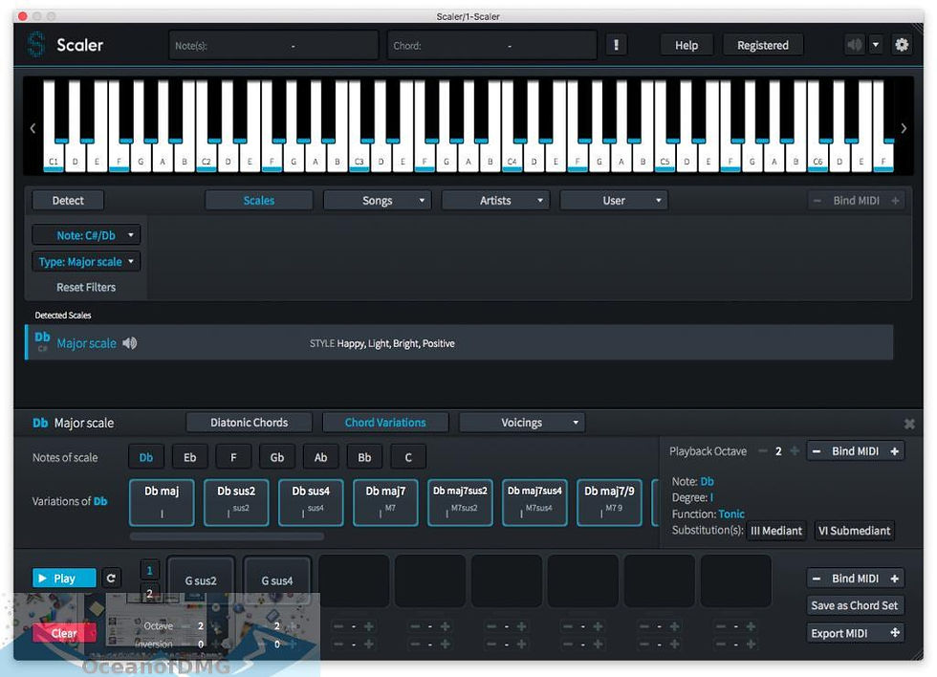Open the Help page
Screen dimensions: 937x677
tap(686, 45)
